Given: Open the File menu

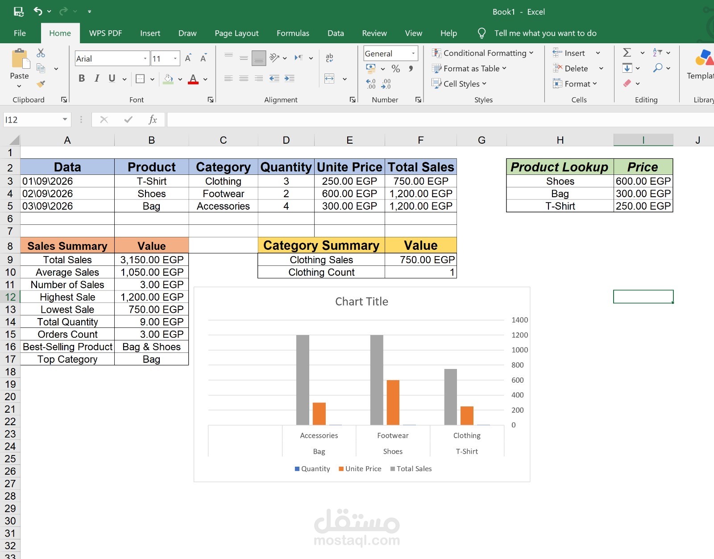Looking at the screenshot, I should 20,33.
